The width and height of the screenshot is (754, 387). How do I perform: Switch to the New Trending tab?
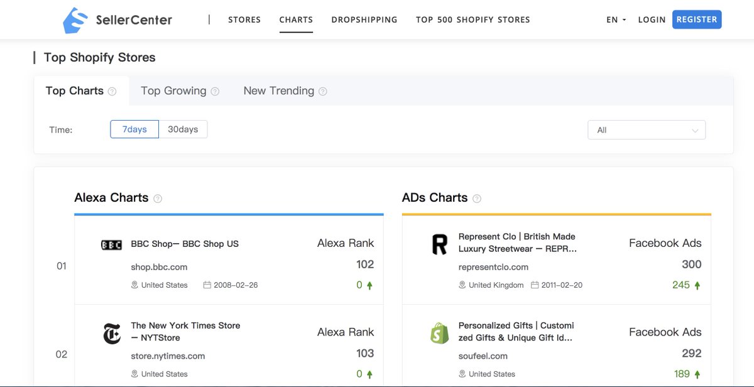tap(285, 90)
